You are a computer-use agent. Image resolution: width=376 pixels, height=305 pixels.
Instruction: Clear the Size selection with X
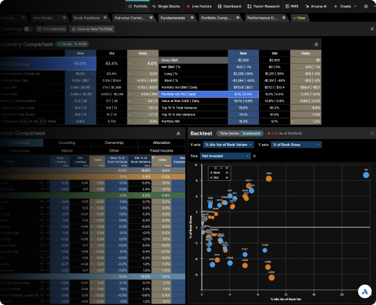click(255, 156)
